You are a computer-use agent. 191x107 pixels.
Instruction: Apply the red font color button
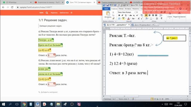tap(128, 18)
